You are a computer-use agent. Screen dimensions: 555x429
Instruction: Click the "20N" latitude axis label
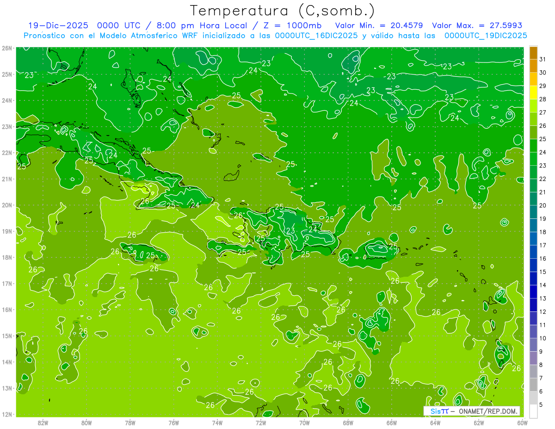[x=6, y=205]
